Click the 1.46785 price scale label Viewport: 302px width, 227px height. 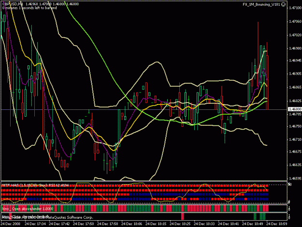click(x=295, y=114)
